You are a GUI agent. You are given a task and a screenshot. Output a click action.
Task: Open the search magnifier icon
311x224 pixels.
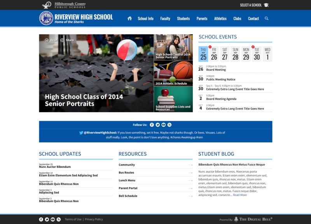[x=267, y=18]
